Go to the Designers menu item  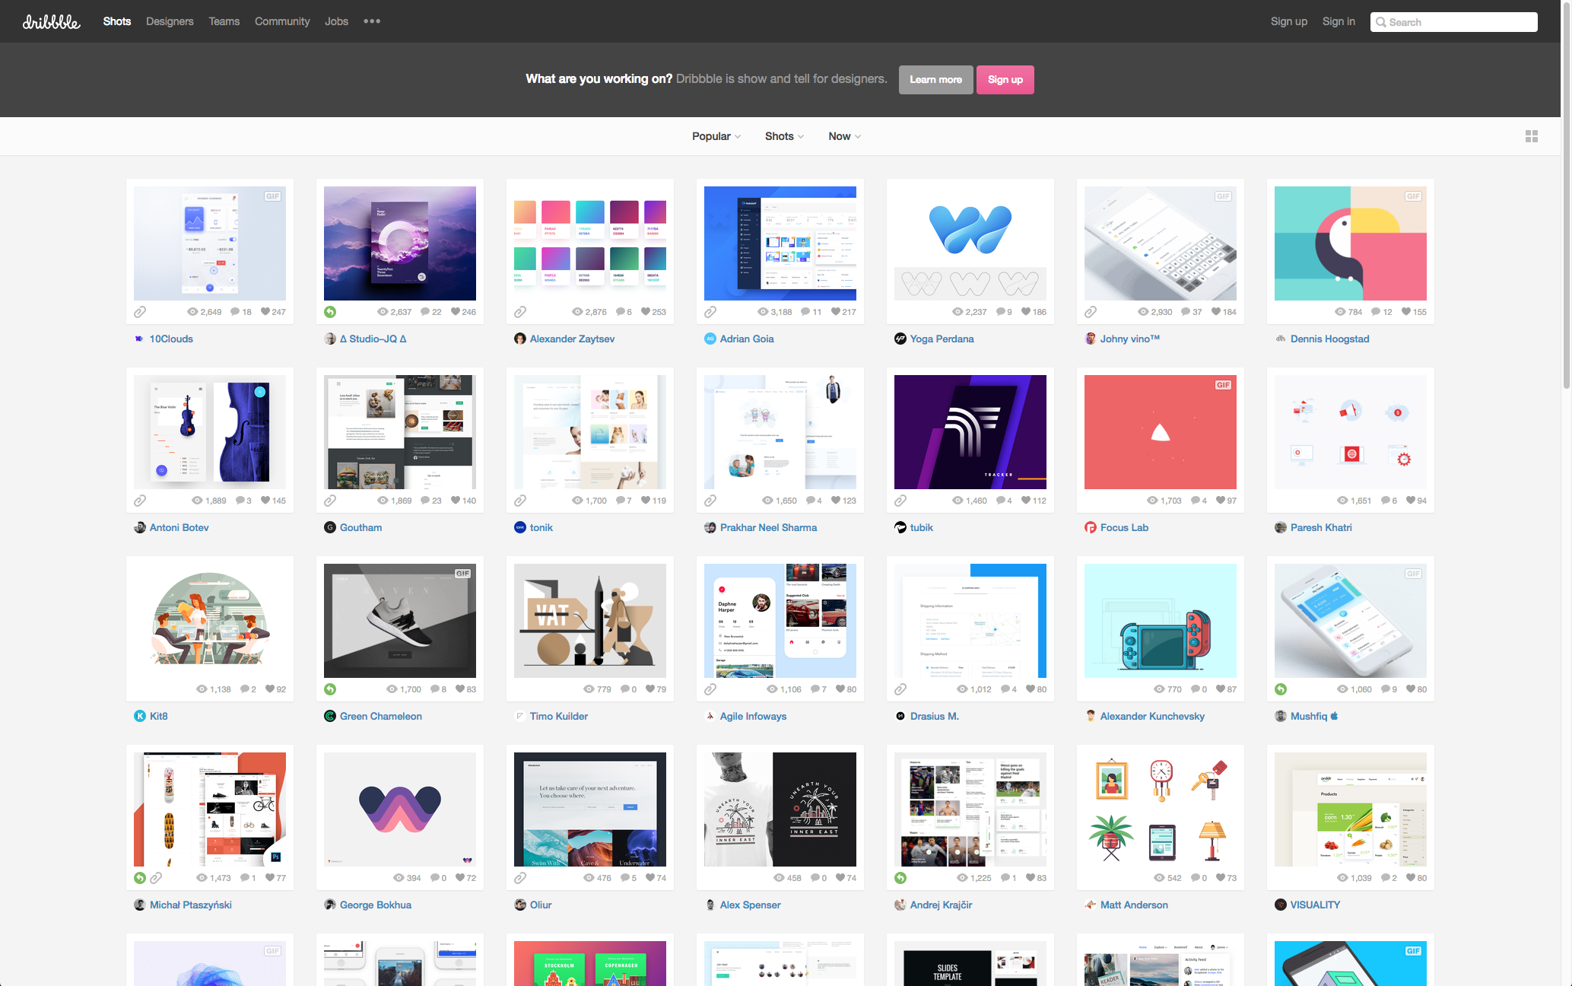pos(170,21)
